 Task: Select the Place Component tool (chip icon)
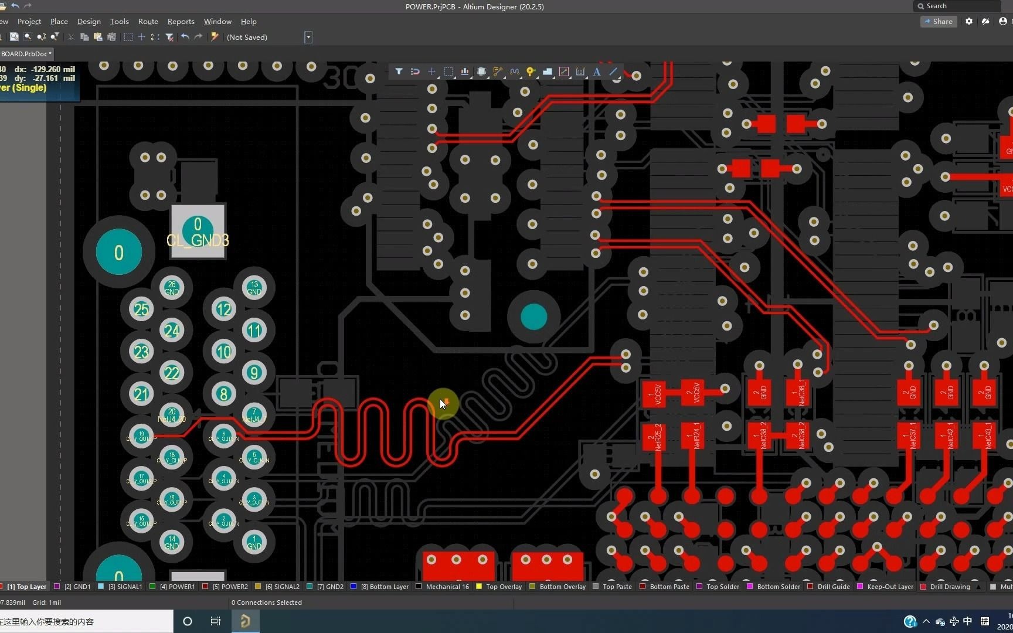(481, 72)
